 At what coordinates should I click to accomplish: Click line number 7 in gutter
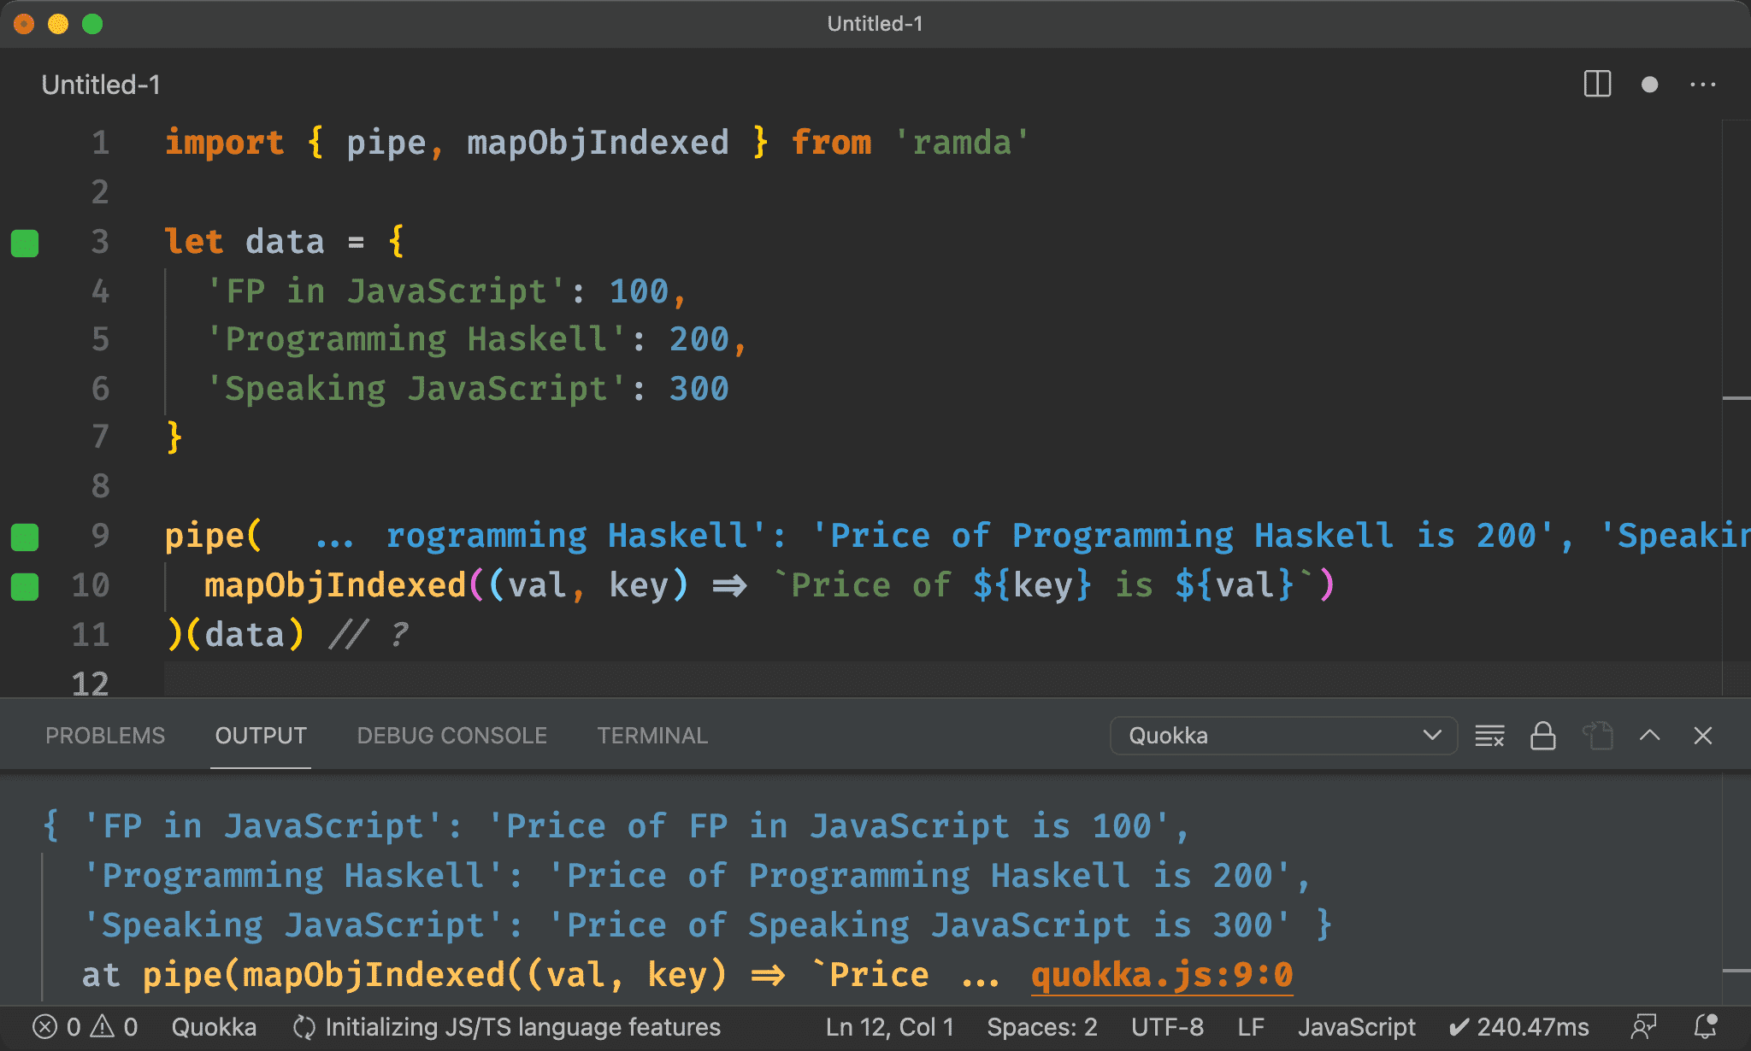pos(101,437)
